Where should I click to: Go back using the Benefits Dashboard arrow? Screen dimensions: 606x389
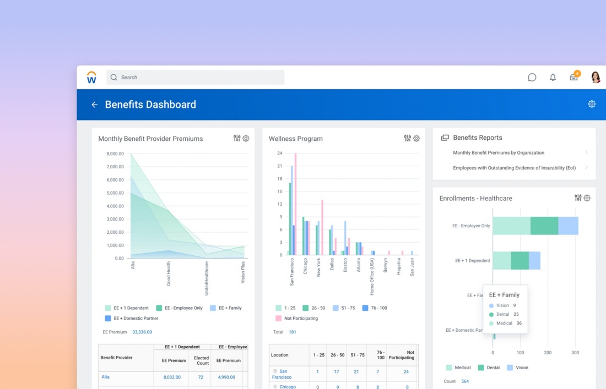coord(94,105)
